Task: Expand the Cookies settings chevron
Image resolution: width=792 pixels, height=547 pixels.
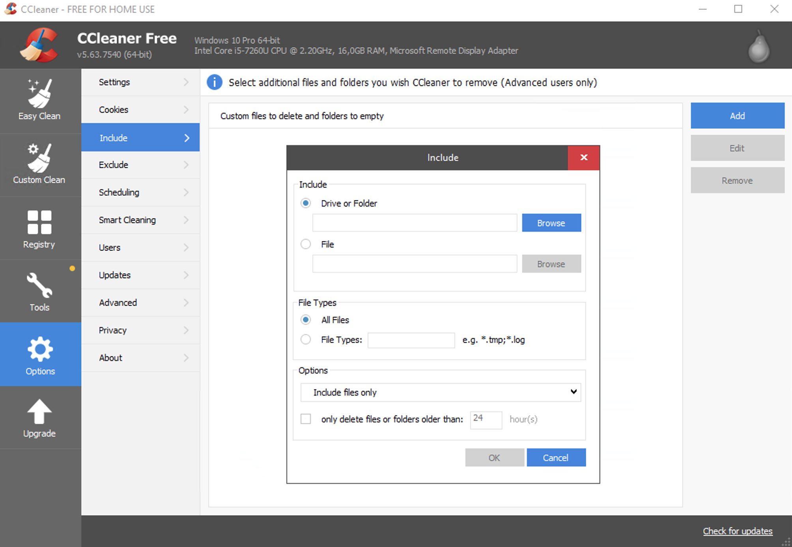Action: point(186,110)
